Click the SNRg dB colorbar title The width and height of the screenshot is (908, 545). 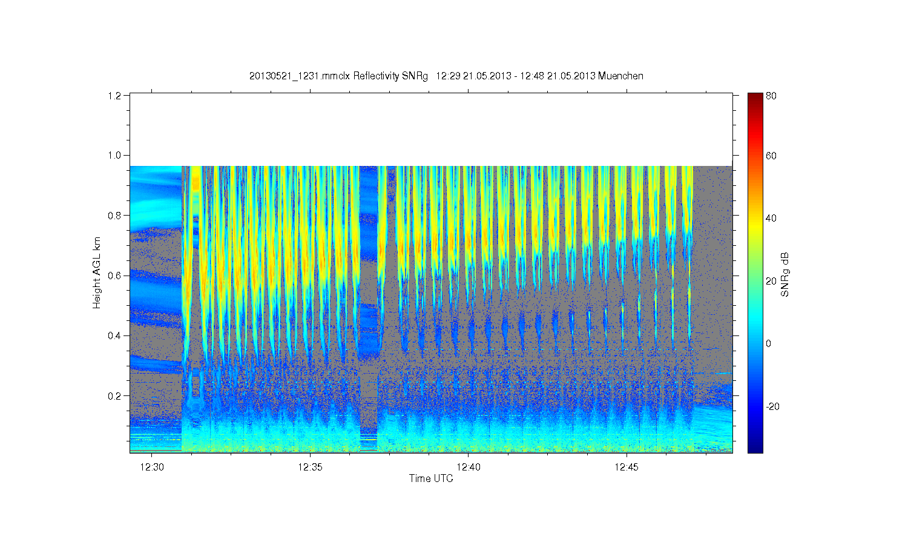pos(785,274)
